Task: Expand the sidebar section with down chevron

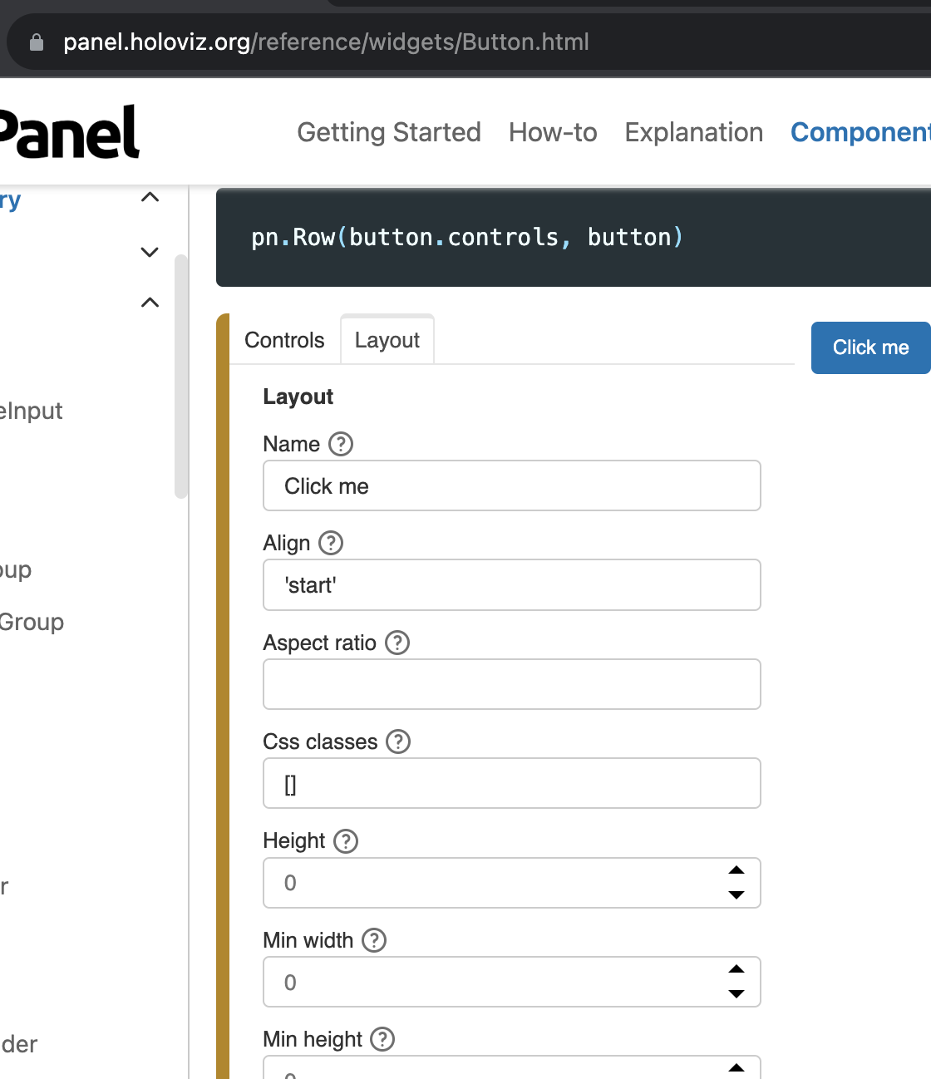Action: 150,251
